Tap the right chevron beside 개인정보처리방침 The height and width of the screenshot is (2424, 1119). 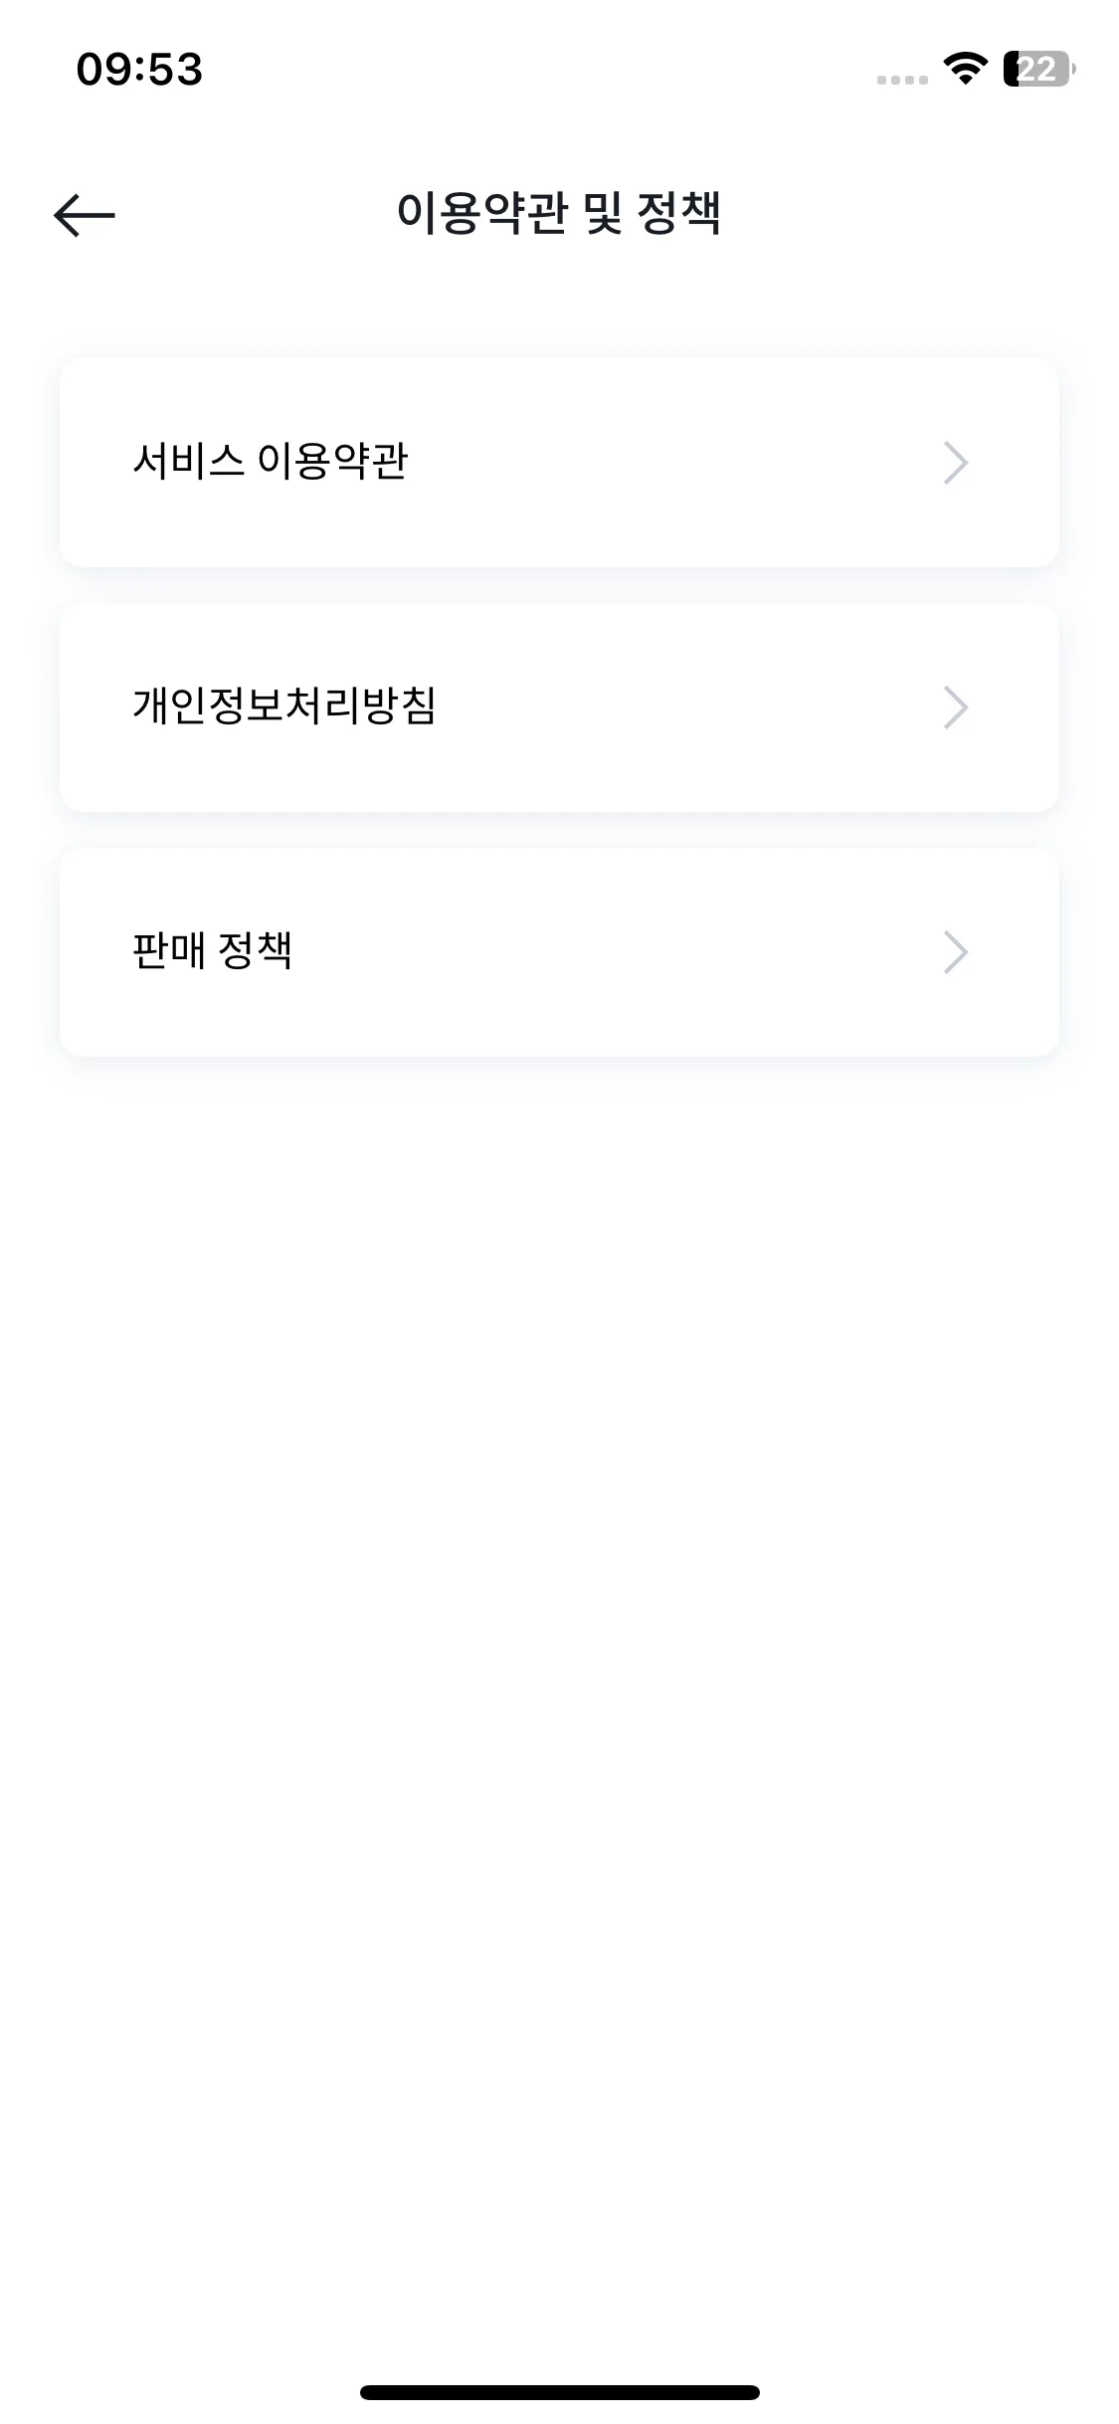tap(956, 707)
